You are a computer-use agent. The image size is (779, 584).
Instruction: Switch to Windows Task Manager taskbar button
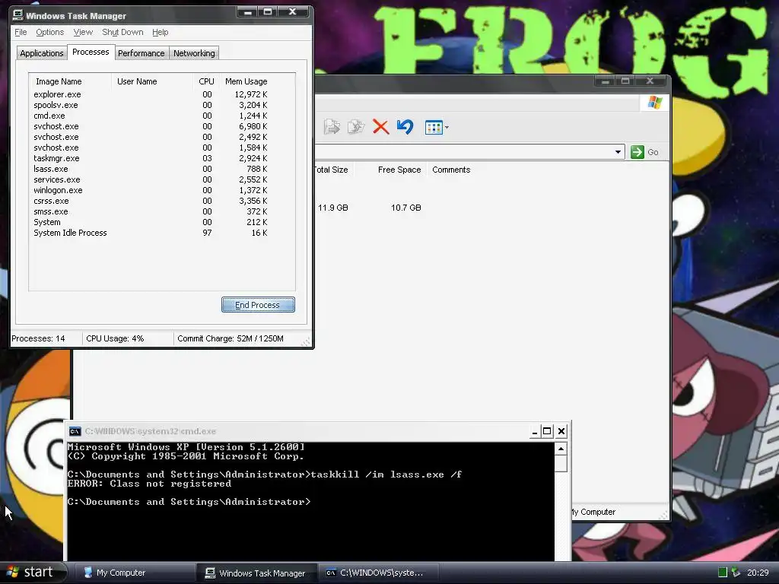point(256,573)
